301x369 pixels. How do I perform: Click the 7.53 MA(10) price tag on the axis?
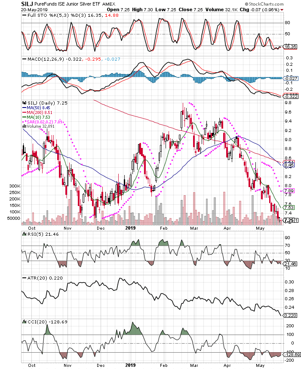point(289,208)
